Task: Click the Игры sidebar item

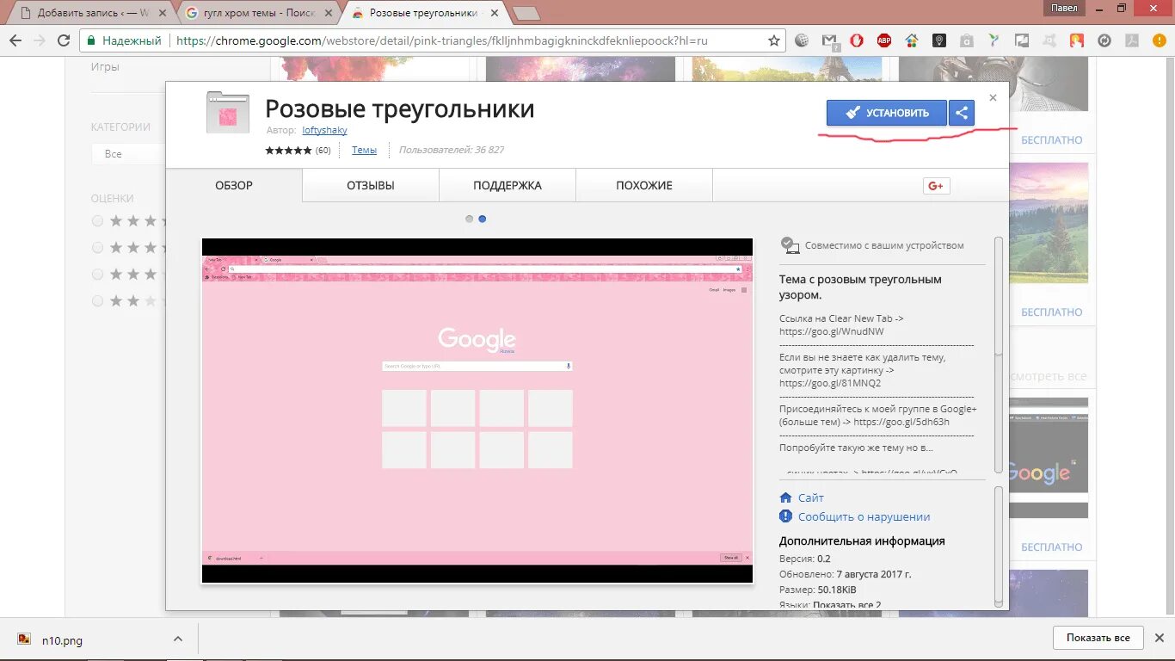Action: coord(105,67)
